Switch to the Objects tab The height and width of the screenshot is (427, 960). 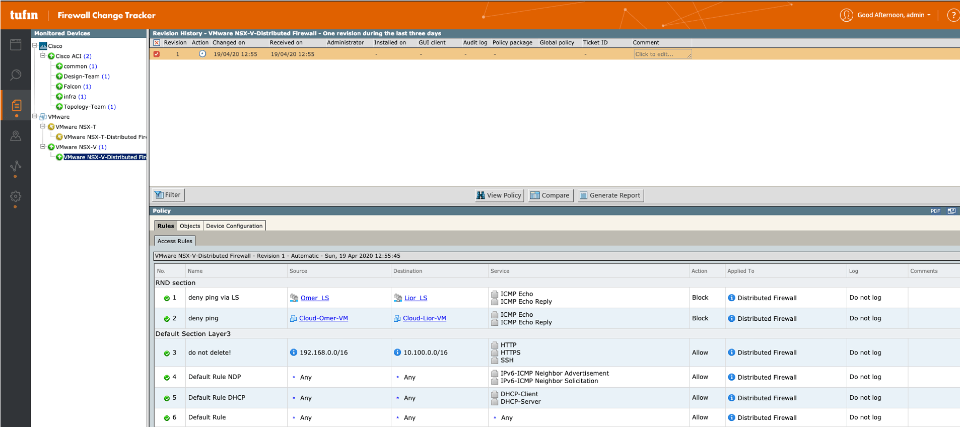[x=190, y=226]
